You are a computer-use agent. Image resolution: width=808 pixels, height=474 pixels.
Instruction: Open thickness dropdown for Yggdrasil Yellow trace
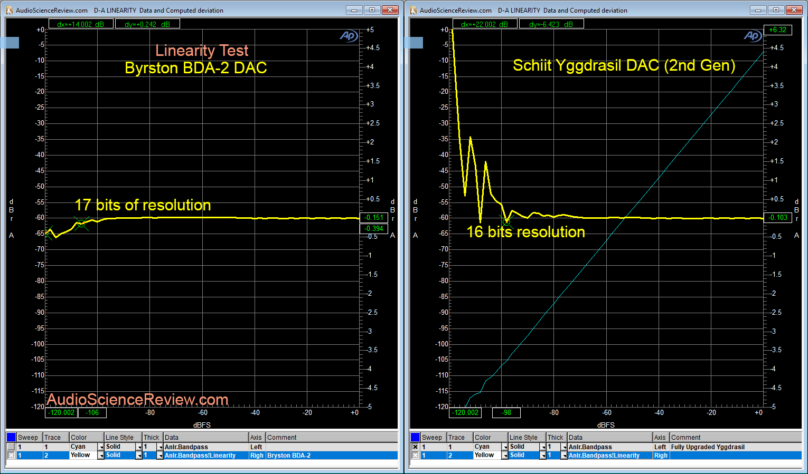[564, 456]
